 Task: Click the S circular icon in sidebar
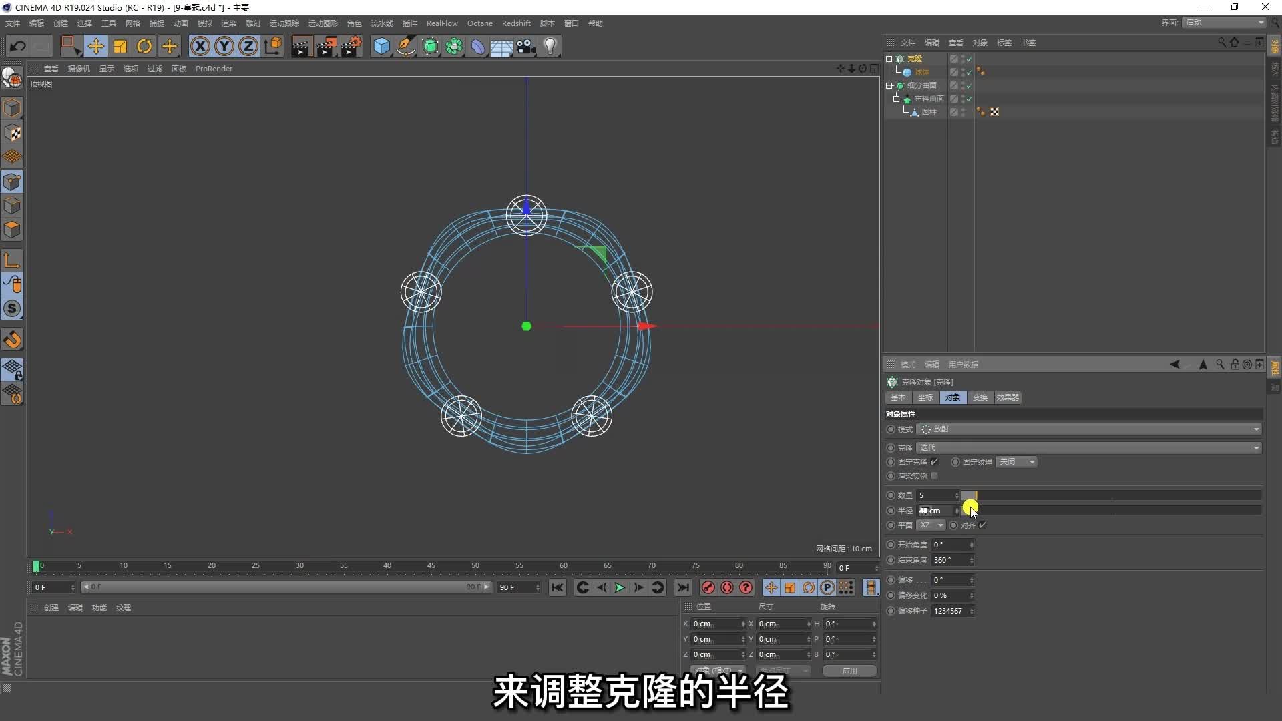click(12, 308)
